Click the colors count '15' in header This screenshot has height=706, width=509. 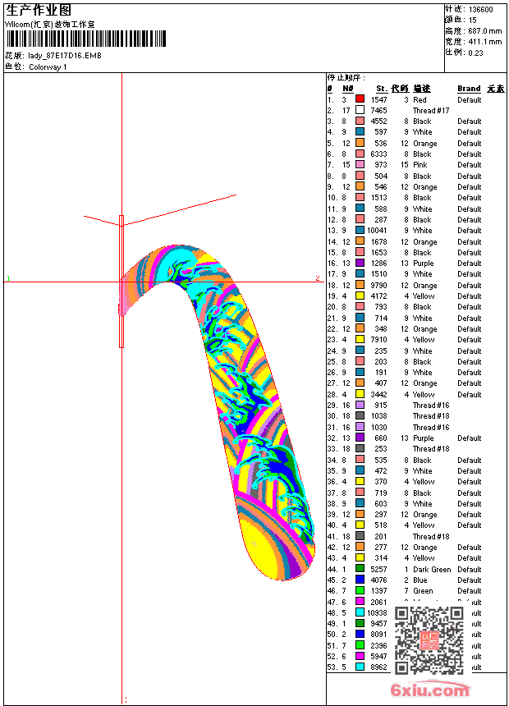[x=473, y=21]
